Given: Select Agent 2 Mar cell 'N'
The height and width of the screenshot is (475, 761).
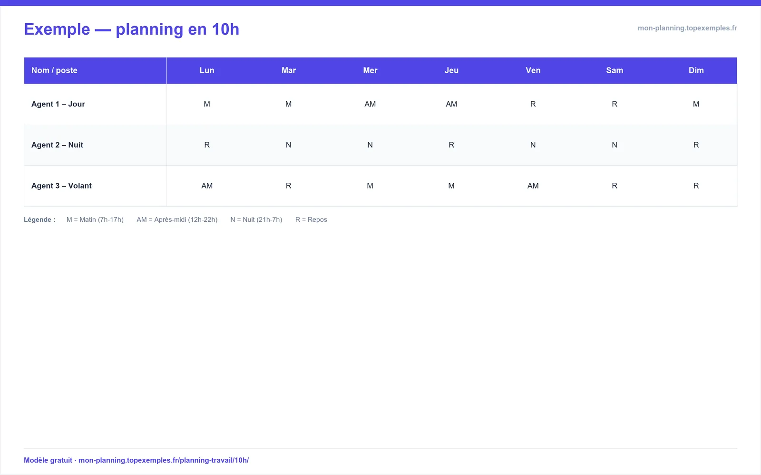Looking at the screenshot, I should coord(289,145).
